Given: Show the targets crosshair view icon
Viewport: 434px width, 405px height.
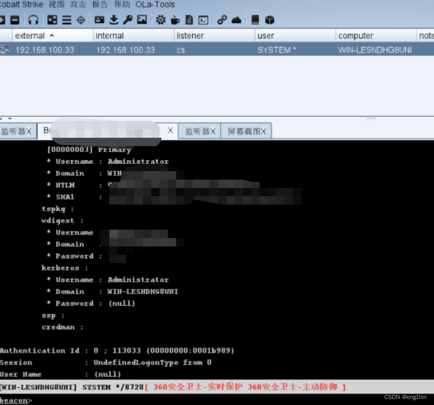Looking at the screenshot, I should pos(81,20).
